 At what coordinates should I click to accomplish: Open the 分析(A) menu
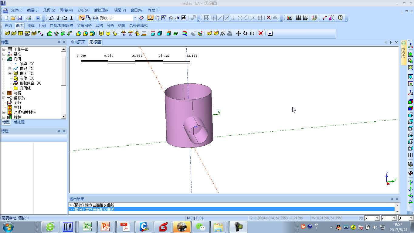(x=83, y=10)
